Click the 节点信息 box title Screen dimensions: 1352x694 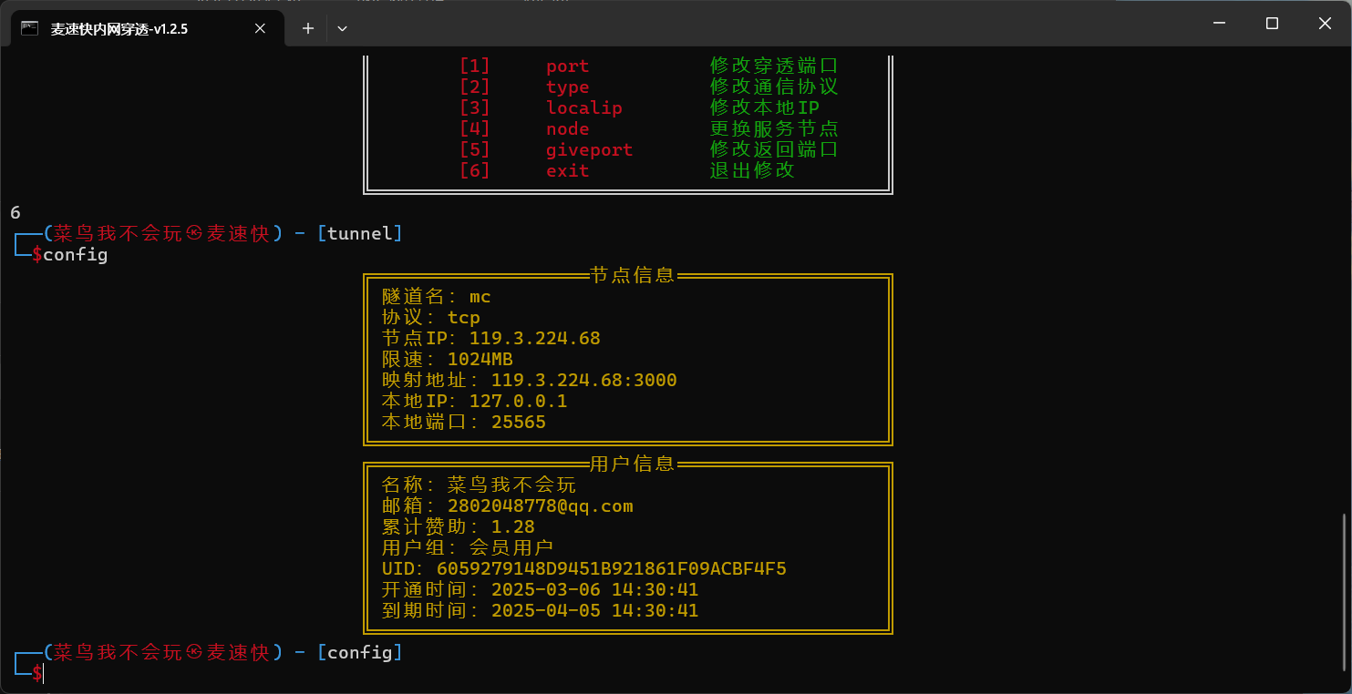632,275
